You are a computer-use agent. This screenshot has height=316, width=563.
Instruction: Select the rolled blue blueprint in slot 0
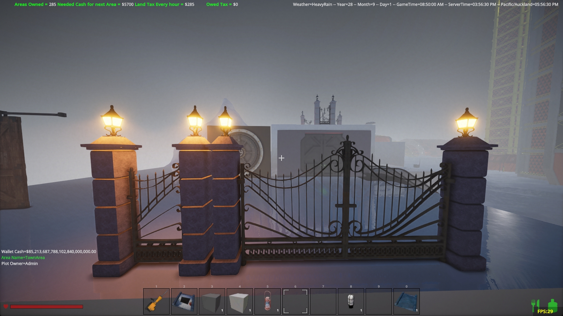coord(406,301)
